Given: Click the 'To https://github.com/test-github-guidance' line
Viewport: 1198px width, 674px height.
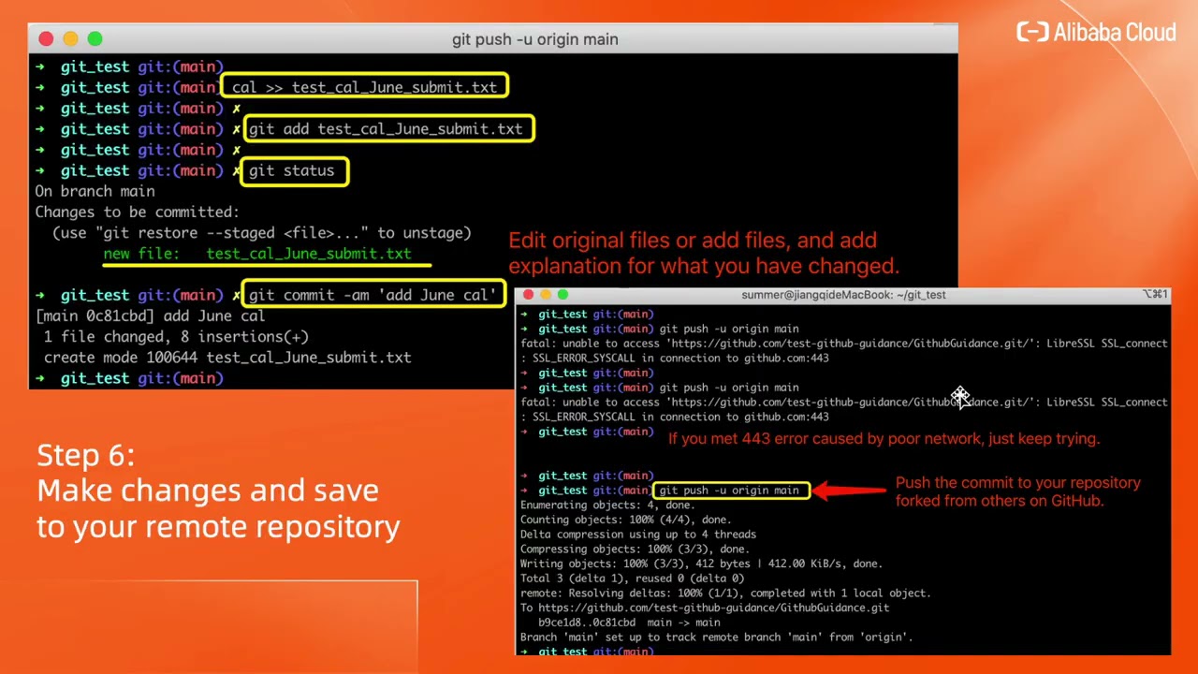Looking at the screenshot, I should (x=705, y=608).
